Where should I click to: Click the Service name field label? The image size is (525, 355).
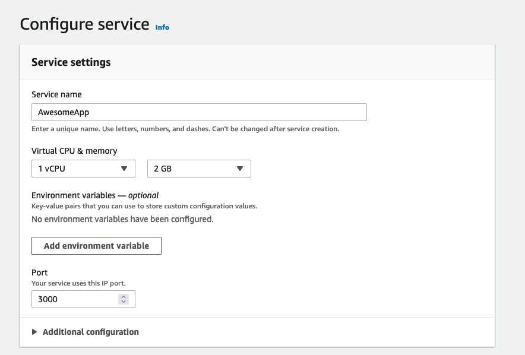pos(56,94)
